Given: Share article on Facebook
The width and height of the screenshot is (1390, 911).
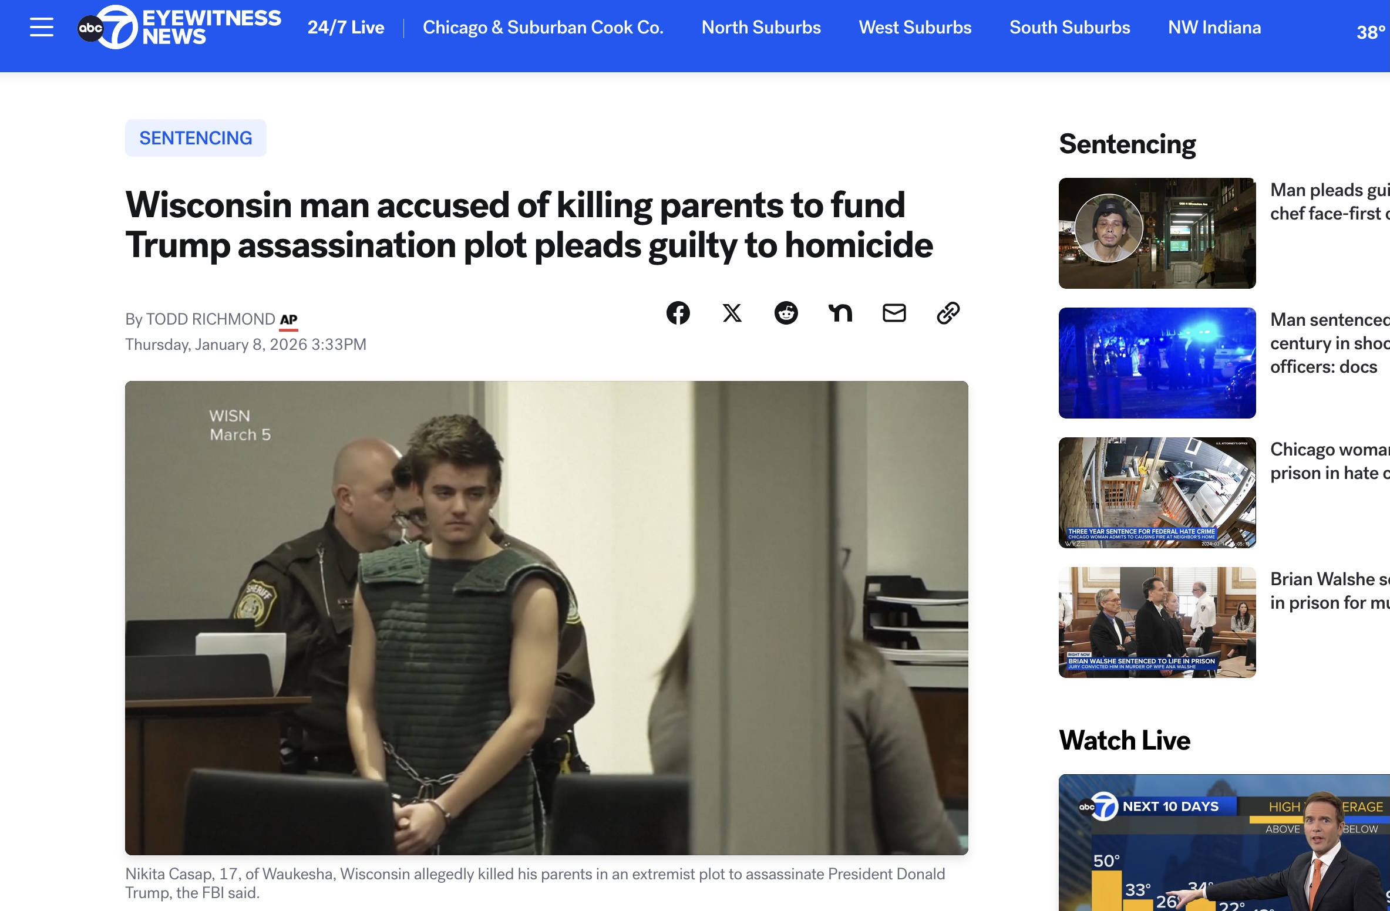Looking at the screenshot, I should (678, 313).
